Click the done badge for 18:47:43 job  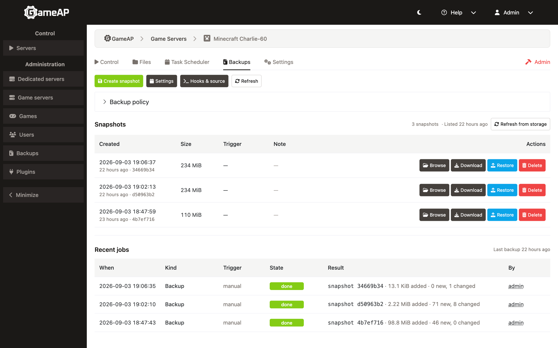click(287, 323)
